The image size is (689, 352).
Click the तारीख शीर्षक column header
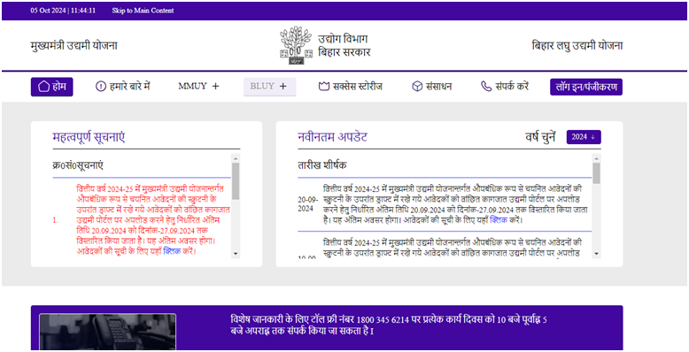[322, 166]
